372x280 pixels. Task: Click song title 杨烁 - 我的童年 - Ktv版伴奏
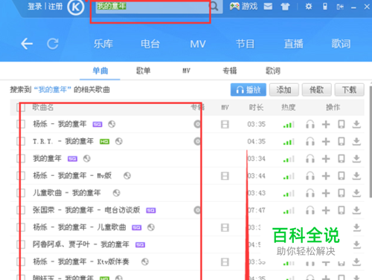tap(81, 261)
